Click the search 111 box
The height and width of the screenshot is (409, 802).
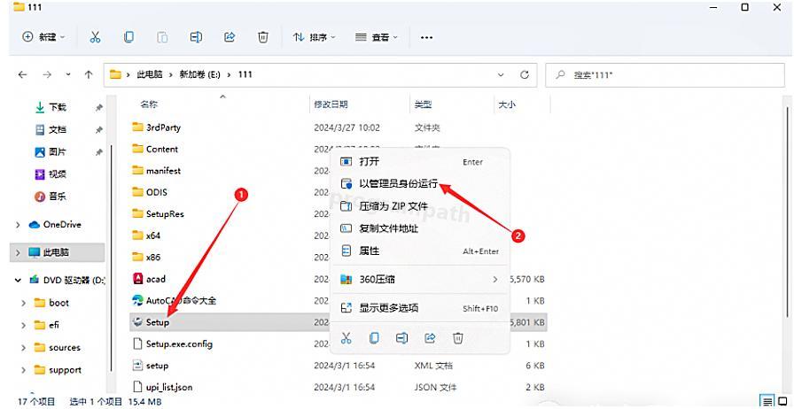click(665, 75)
